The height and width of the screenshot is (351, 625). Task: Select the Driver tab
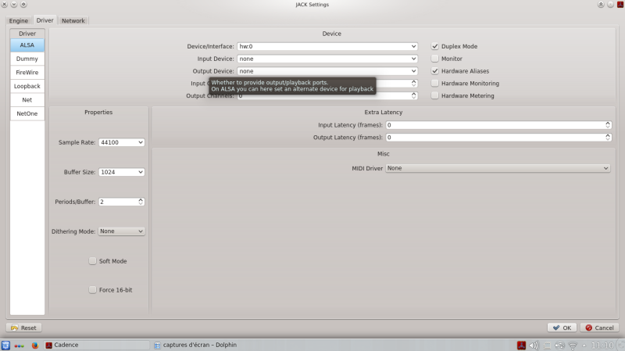(x=45, y=20)
